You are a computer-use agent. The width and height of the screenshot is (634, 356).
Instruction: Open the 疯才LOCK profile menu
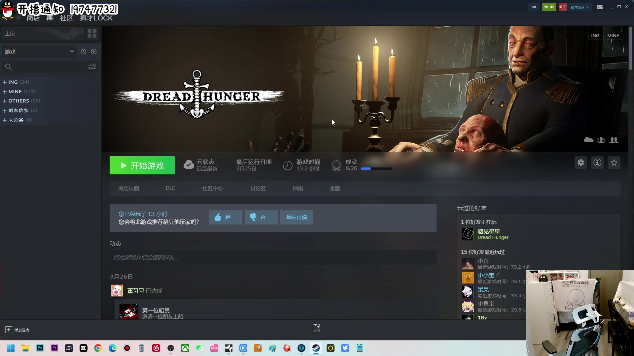(96, 18)
